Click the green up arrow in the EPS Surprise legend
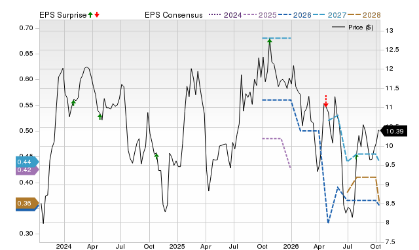The image size is (419, 250). (90, 15)
